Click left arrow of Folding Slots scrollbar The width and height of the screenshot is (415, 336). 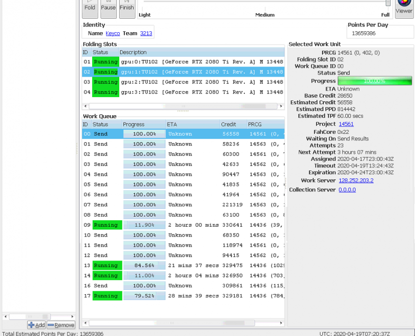(x=85, y=106)
